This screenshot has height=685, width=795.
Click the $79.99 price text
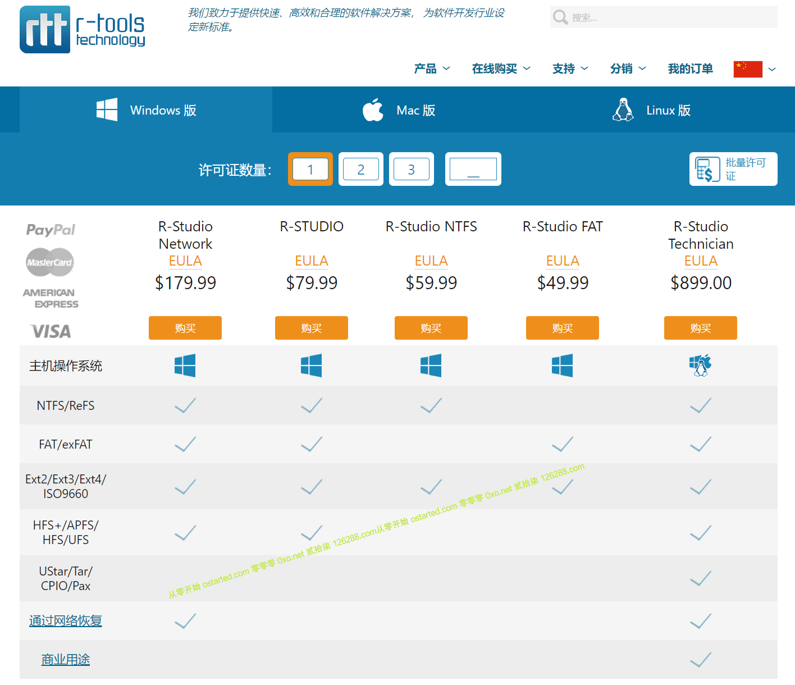[312, 283]
